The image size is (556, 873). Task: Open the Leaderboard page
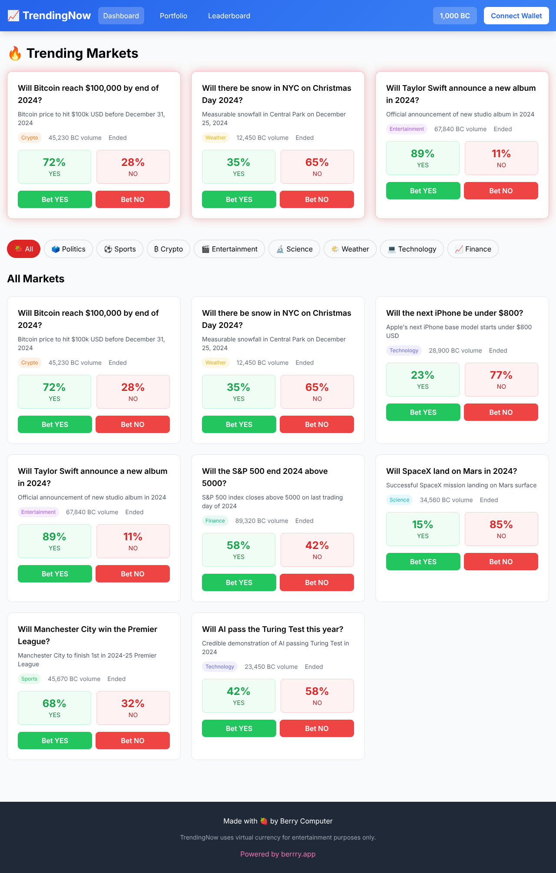point(229,16)
